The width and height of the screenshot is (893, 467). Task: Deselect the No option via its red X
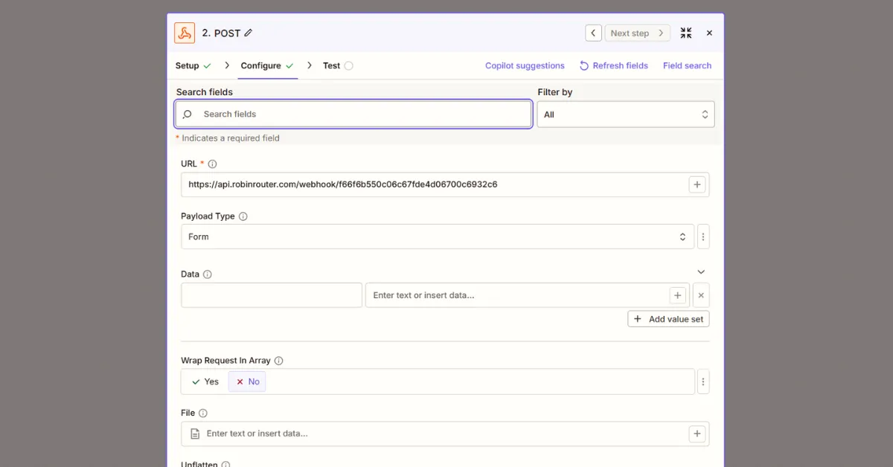pyautogui.click(x=238, y=381)
